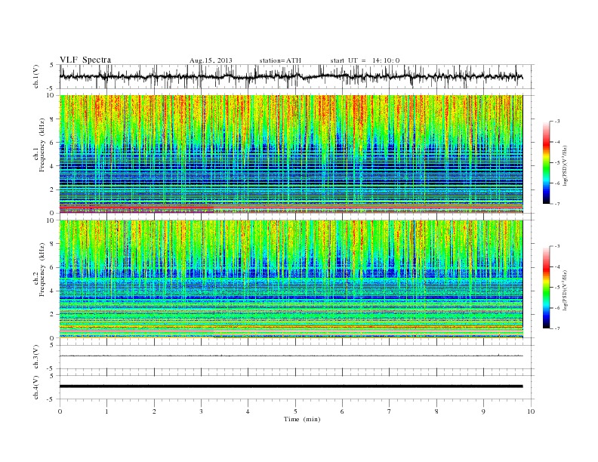Click the 'Time (min)' axis label

click(302, 419)
